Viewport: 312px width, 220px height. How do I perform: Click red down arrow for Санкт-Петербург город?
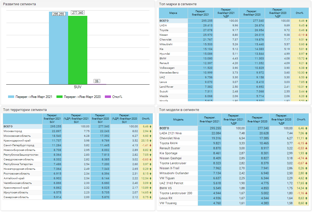pyautogui.click(x=150, y=145)
